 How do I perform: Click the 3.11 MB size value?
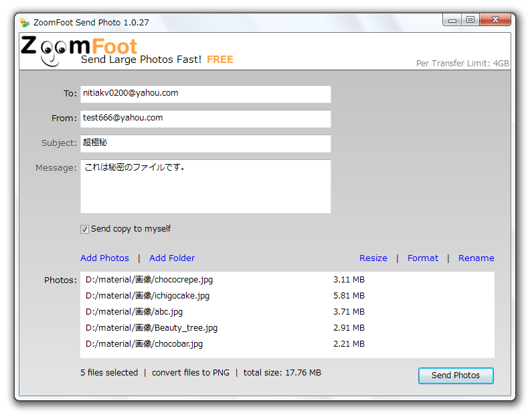click(349, 280)
